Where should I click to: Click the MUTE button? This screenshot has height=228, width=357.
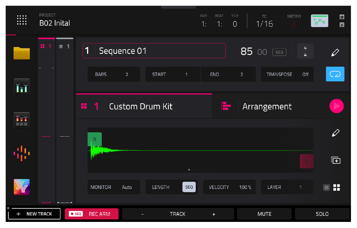pyautogui.click(x=264, y=214)
